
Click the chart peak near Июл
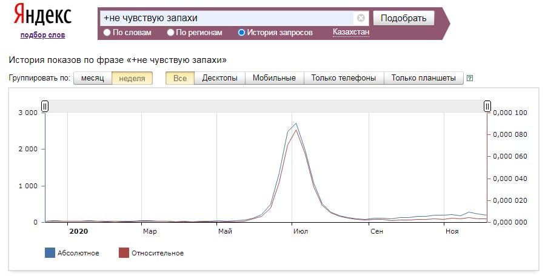[x=296, y=123]
